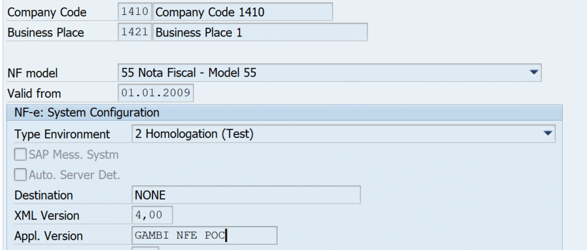
Task: Click the 'Company Code 1410' description field
Action: pos(242,12)
